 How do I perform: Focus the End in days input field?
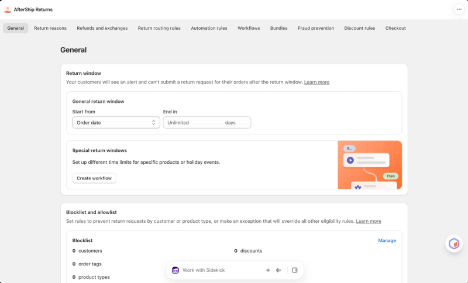click(x=207, y=123)
